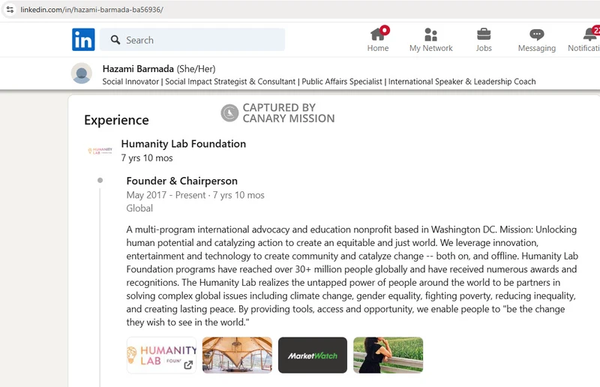Click the Hazami Barmada name in sticky header
This screenshot has height=387, width=600.
click(138, 69)
